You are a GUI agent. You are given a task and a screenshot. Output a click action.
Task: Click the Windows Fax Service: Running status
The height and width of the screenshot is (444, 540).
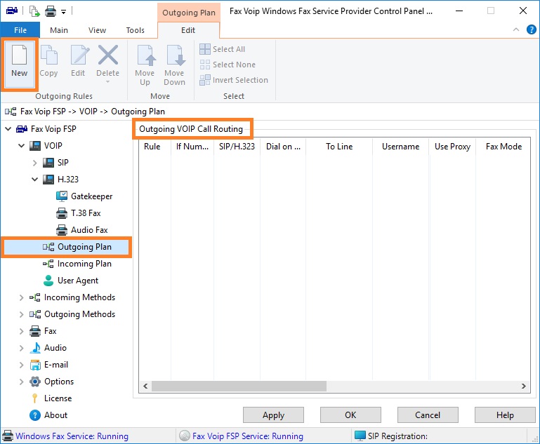pyautogui.click(x=65, y=436)
